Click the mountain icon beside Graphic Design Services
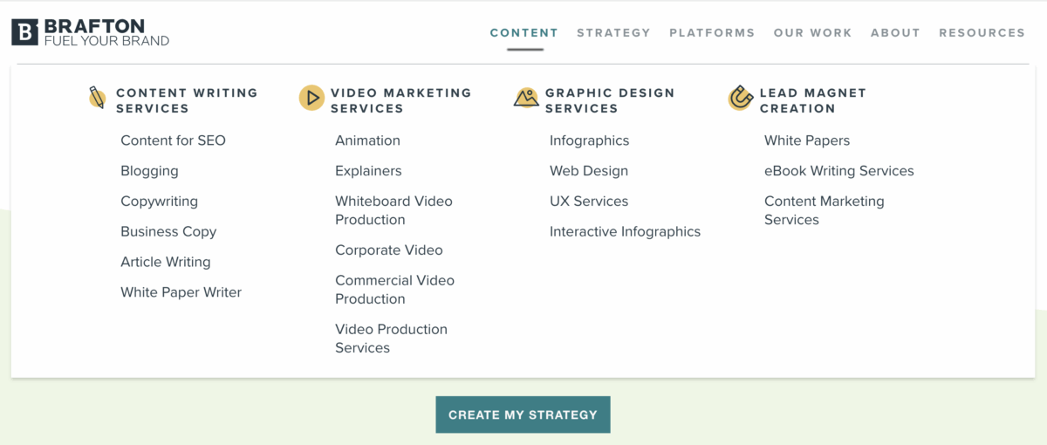Image resolution: width=1047 pixels, height=445 pixels. pos(526,98)
